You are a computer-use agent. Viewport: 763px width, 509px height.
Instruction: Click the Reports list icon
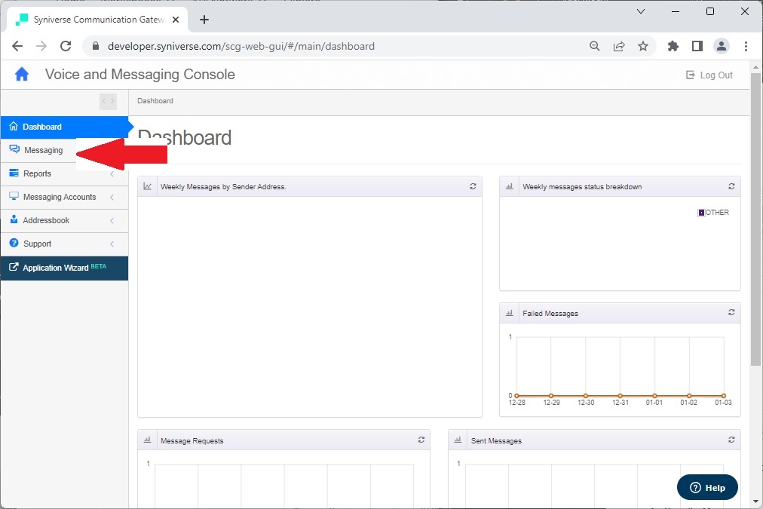14,173
